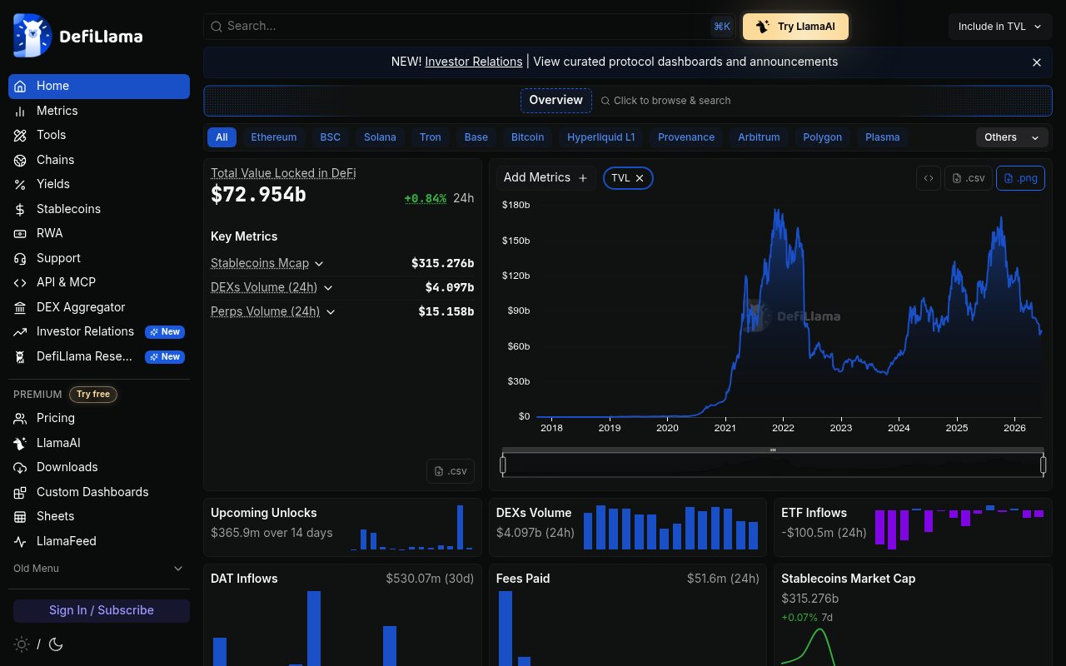Click the Downloads cloud icon

[20, 467]
